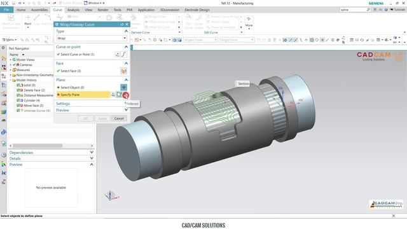
Task: Toggle the Unwrap Curve (6) checkbox
Action: (x=18, y=110)
